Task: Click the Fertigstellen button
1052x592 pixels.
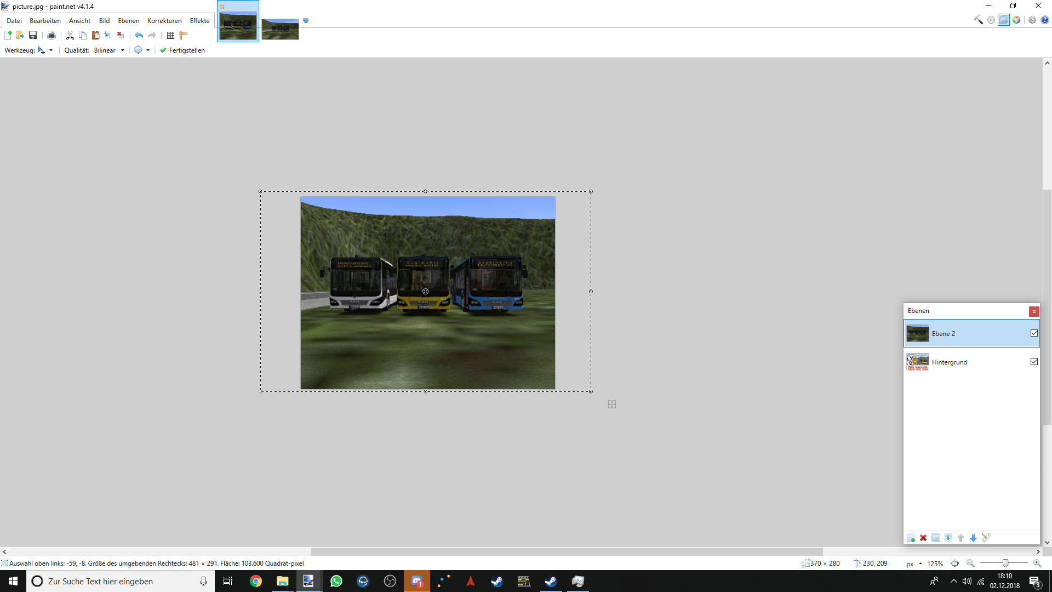Action: coord(182,50)
